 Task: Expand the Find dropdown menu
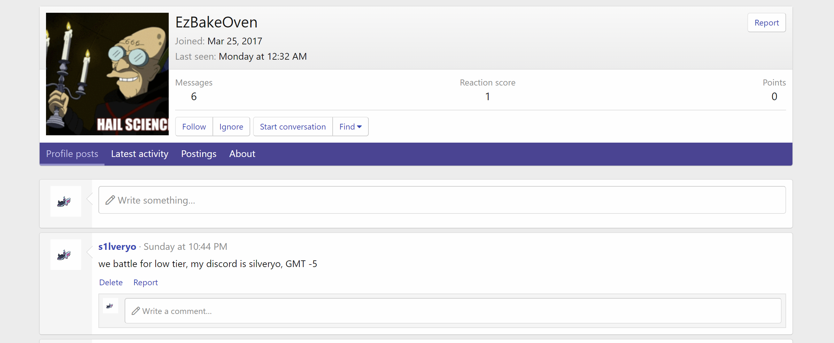point(350,126)
